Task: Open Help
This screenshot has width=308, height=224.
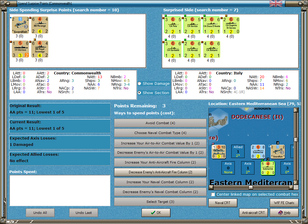Action: coord(284,213)
